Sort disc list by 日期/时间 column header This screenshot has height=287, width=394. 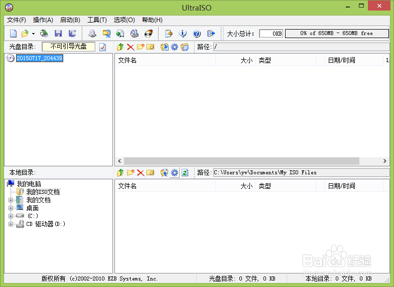pos(354,60)
